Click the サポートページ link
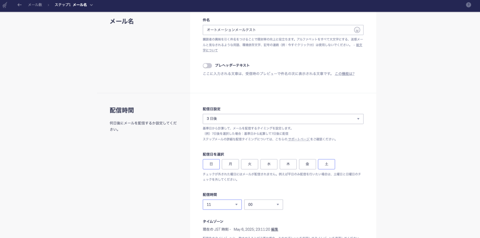Viewport: 480px width, 238px height. click(x=299, y=139)
